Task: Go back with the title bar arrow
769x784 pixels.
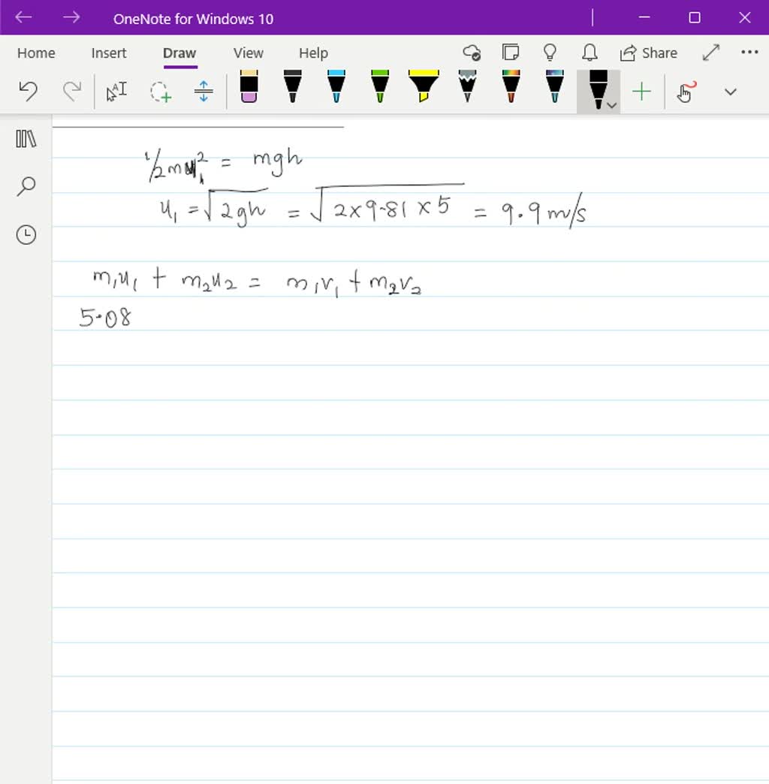Action: pos(25,18)
